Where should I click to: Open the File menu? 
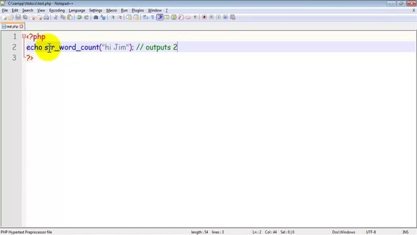click(x=5, y=10)
